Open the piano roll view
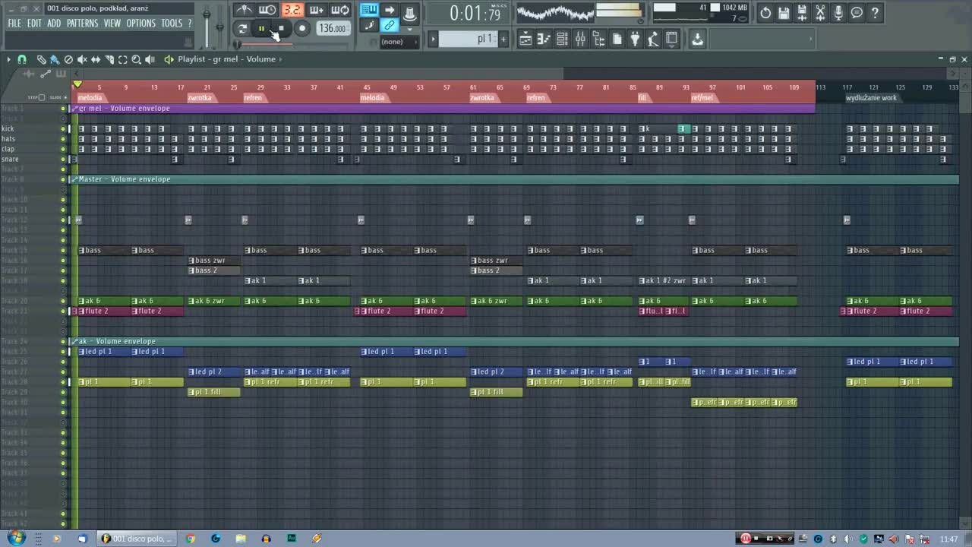 click(x=544, y=39)
